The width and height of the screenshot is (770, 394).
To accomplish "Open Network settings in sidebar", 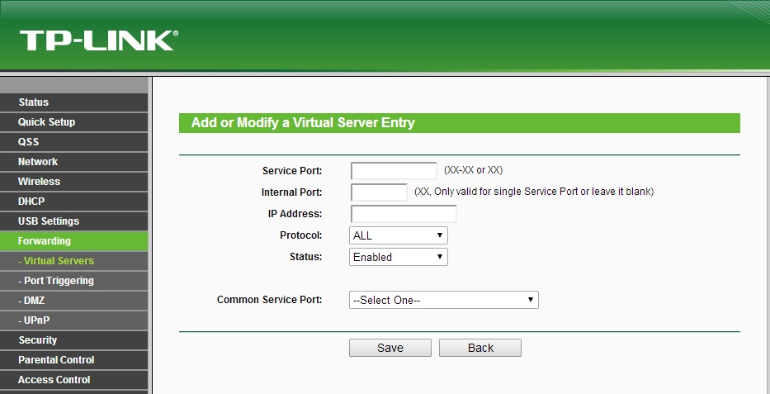I will [38, 162].
